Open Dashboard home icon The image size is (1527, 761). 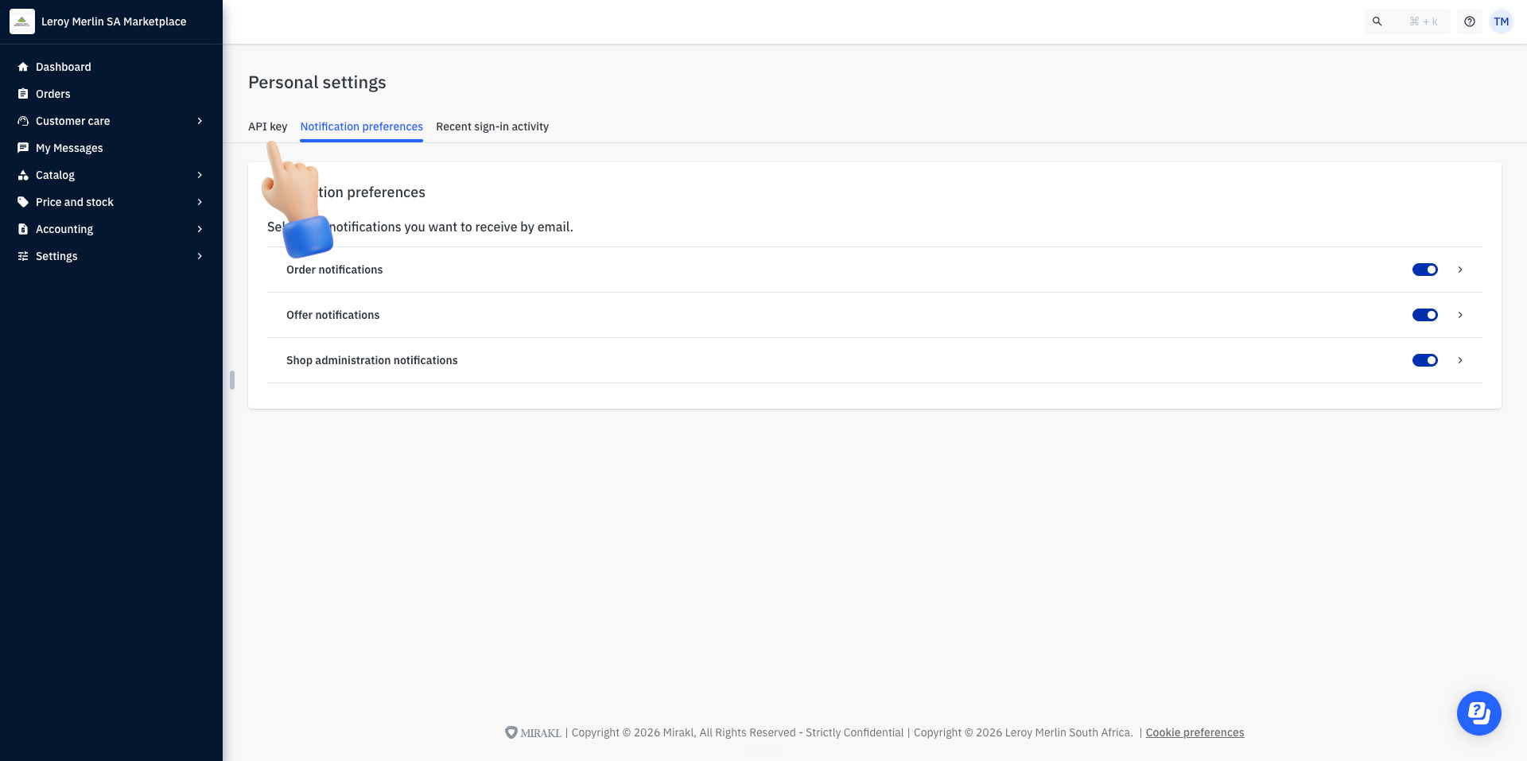coord(23,67)
